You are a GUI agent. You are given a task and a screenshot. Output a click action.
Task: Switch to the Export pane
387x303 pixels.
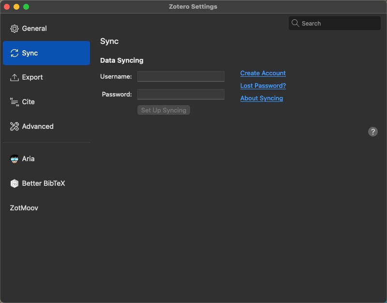[x=46, y=77]
